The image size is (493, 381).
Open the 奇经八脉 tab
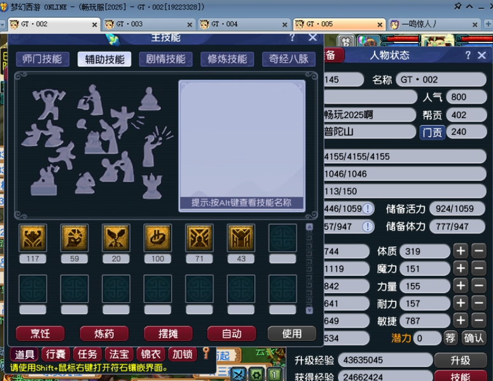tap(289, 59)
